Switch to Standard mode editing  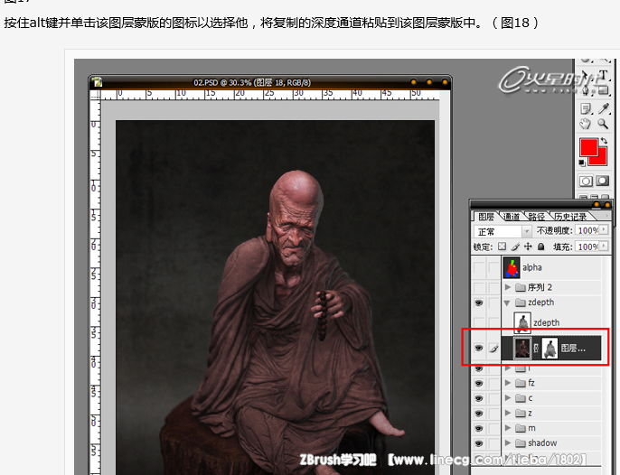pos(586,181)
